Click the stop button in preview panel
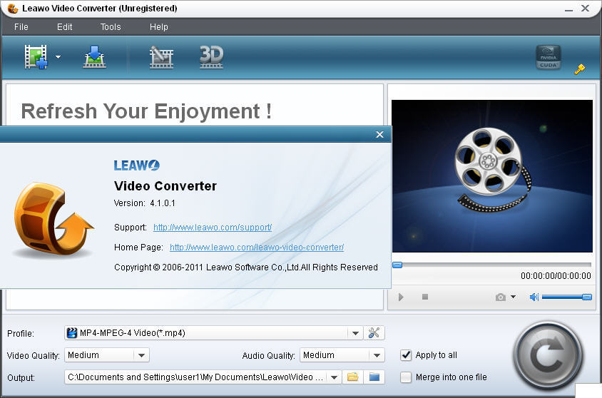602x398 pixels. (x=425, y=297)
